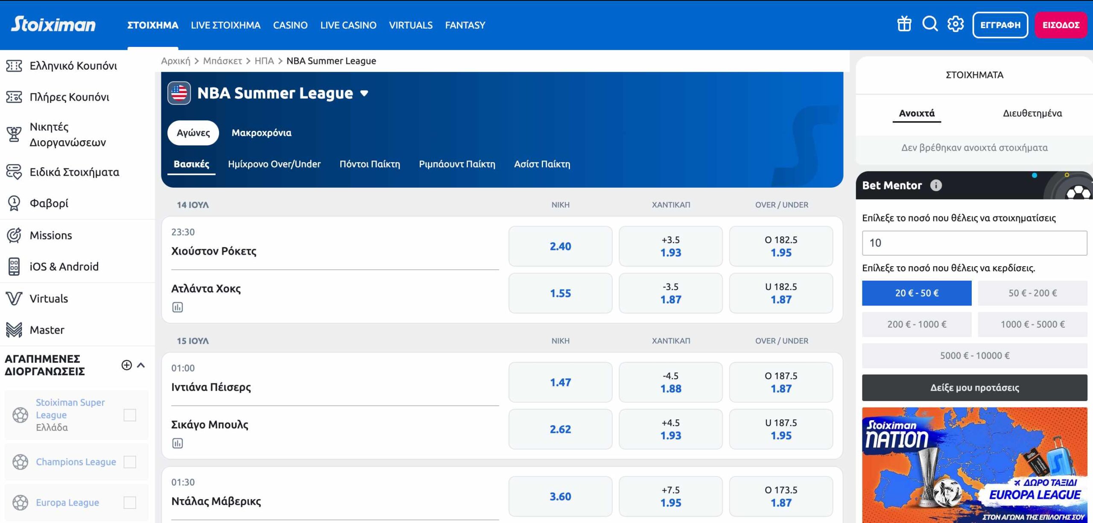Click USA flag league icon

coord(179,93)
